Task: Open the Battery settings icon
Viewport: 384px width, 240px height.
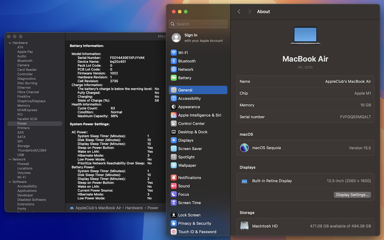Action: [174, 78]
